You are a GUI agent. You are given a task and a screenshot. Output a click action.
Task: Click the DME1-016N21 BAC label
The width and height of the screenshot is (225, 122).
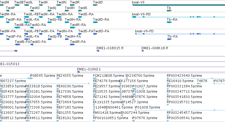(x=89, y=69)
